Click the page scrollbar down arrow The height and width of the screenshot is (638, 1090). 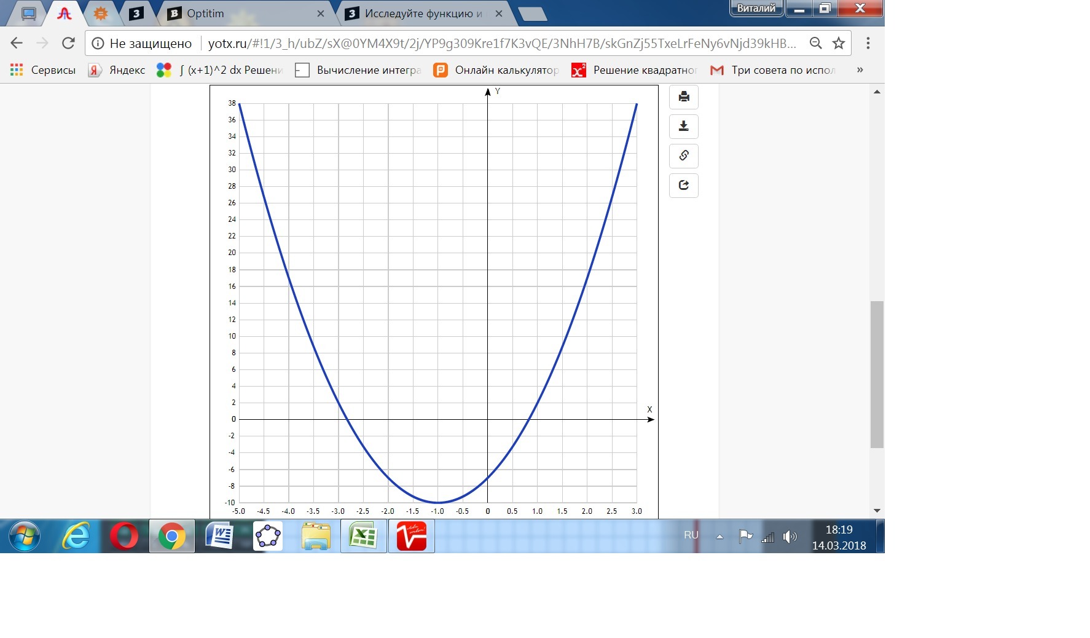coord(877,511)
